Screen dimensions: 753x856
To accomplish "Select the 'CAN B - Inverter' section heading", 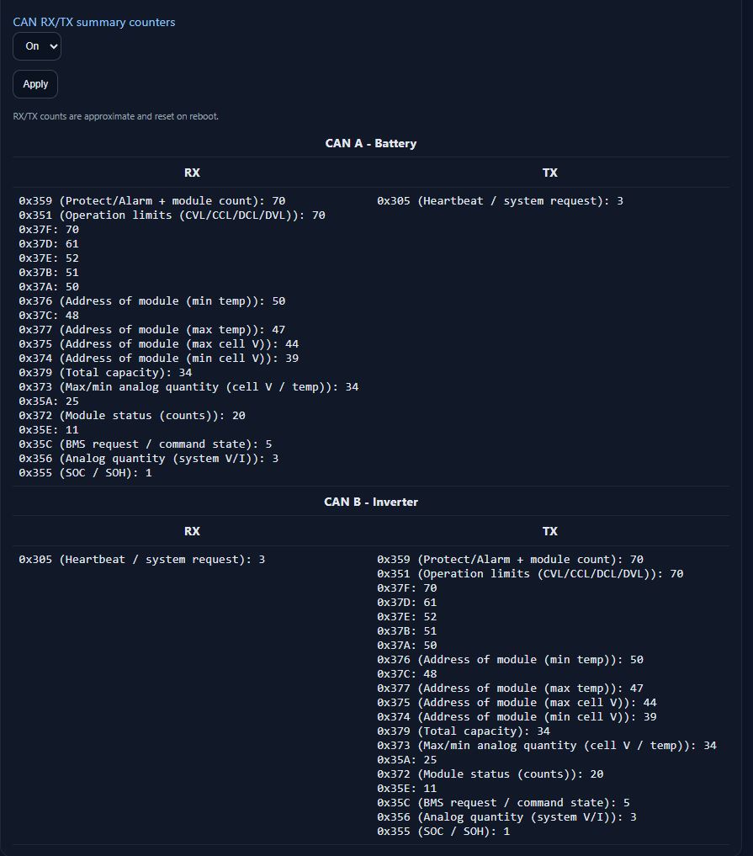I will point(370,502).
